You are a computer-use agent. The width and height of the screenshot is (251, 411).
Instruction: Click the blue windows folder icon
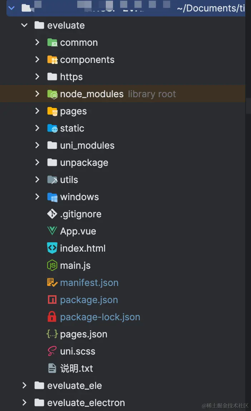[x=52, y=197]
